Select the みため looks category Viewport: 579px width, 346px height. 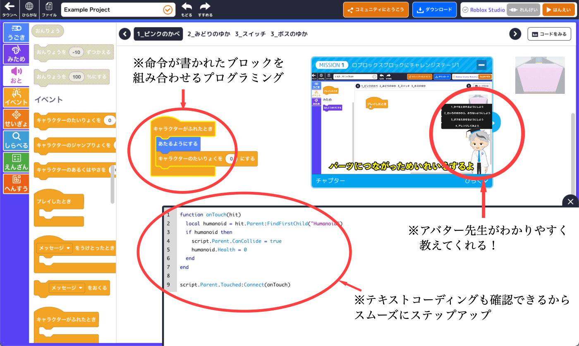coord(16,54)
